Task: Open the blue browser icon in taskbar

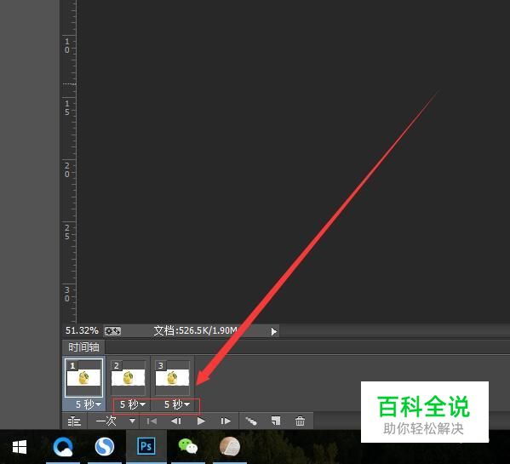Action: (63, 447)
